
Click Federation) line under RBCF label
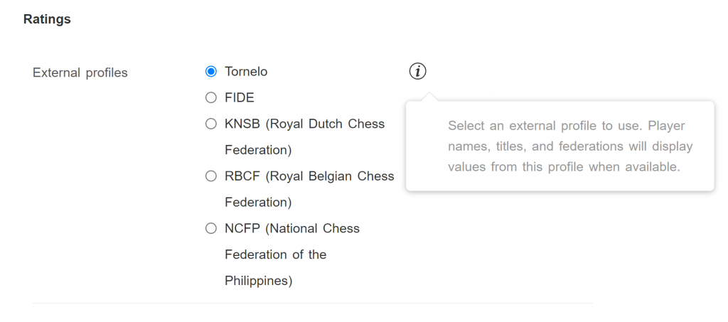[x=258, y=203]
